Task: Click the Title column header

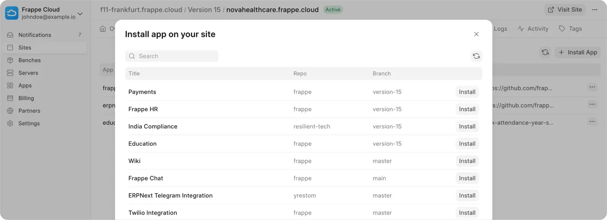Action: point(134,74)
